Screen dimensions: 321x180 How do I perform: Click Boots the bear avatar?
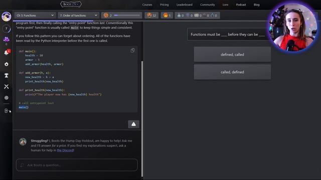point(23,141)
